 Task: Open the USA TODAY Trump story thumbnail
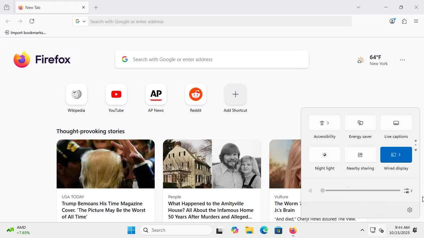pyautogui.click(x=106, y=164)
